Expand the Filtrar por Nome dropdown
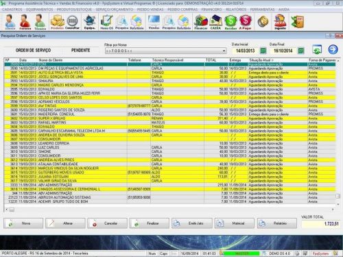Image resolution: width=343 pixels, height=257 pixels. 224,51
